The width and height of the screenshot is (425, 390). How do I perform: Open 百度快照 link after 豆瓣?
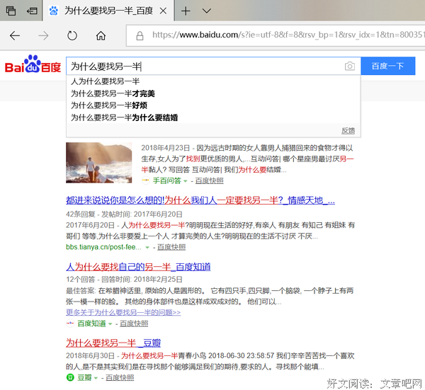120,377
